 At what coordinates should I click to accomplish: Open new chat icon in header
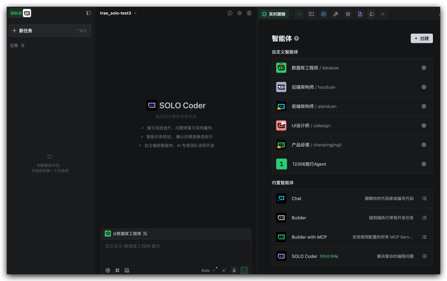coord(230,13)
